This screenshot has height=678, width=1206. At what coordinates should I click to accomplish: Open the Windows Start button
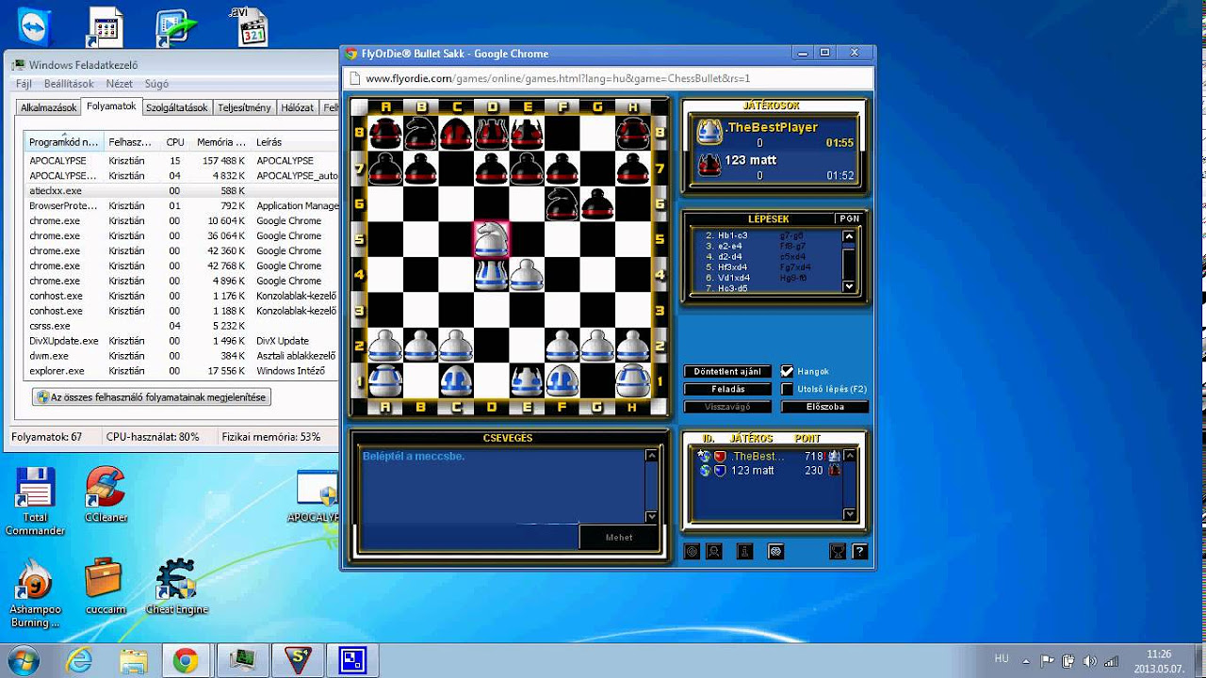pyautogui.click(x=24, y=660)
